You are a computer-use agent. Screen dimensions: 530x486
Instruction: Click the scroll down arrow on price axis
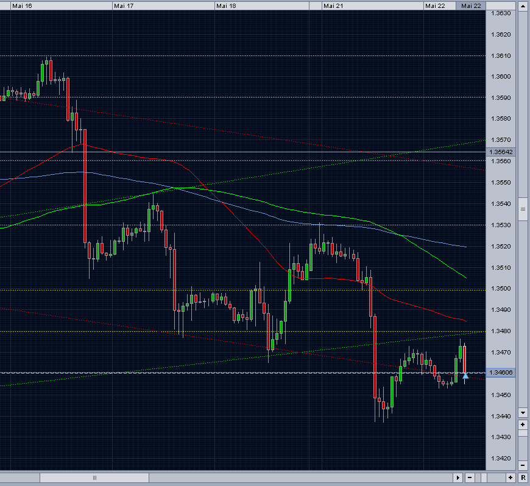[x=523, y=413]
